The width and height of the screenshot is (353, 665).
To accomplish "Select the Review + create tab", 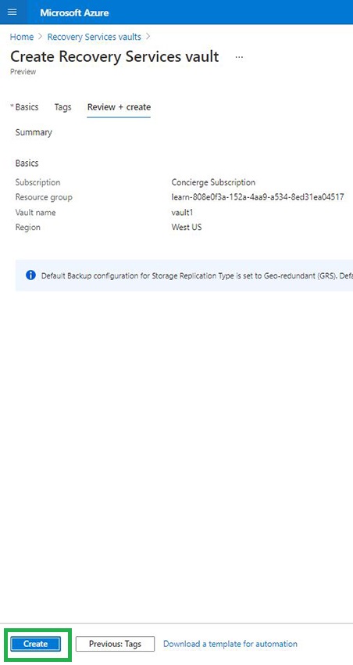I will [119, 107].
